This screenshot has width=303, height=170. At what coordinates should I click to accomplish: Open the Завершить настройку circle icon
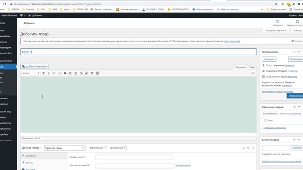click(x=297, y=23)
